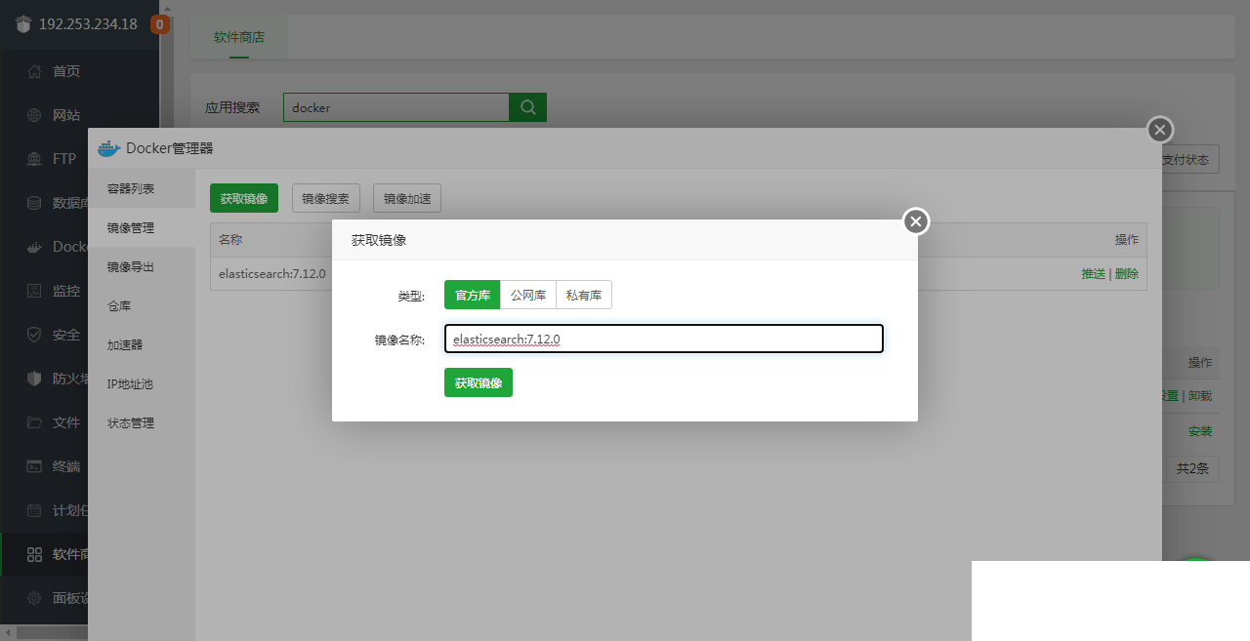
Task: Select the 公网库 type option
Action: click(x=528, y=295)
